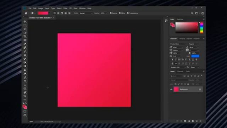This screenshot has width=227, height=128.
Task: Switch to the Swatches tab
Action: coord(180,19)
